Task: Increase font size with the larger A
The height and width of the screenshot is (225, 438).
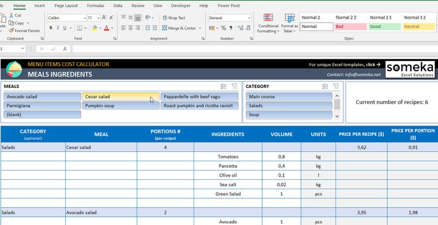Action: [x=104, y=18]
